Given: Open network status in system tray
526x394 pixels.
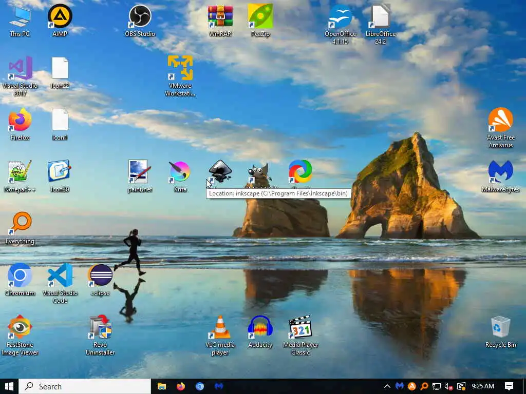Looking at the screenshot, I should click(437, 386).
